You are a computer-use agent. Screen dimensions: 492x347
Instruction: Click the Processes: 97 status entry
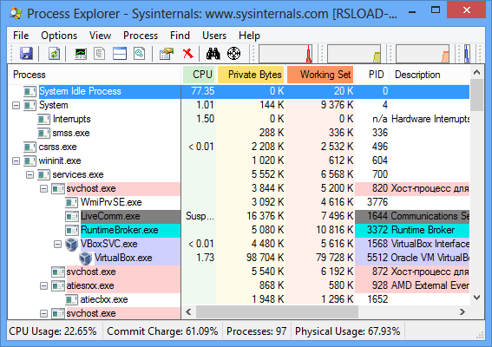pos(256,331)
